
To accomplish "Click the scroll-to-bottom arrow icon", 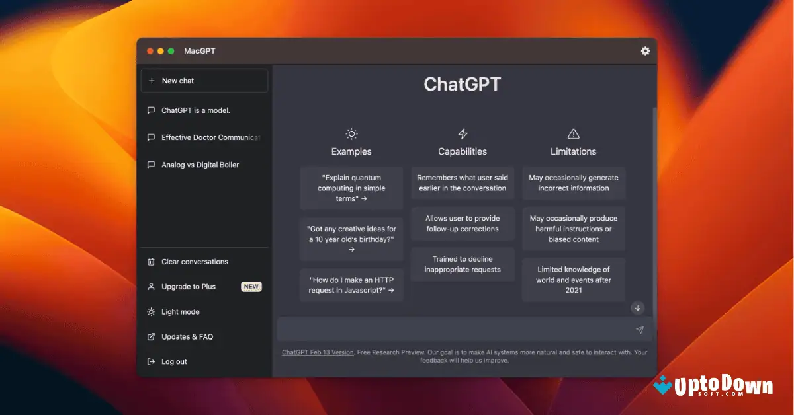I will pyautogui.click(x=637, y=308).
